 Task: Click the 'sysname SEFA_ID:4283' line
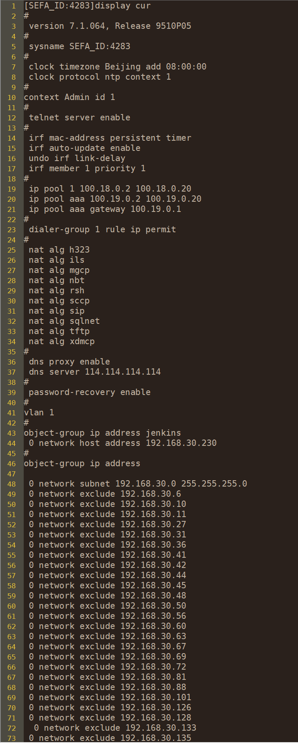[x=79, y=47]
